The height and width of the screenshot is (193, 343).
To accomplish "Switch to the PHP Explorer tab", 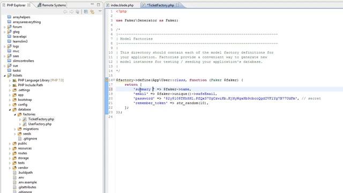I will point(16,5).
